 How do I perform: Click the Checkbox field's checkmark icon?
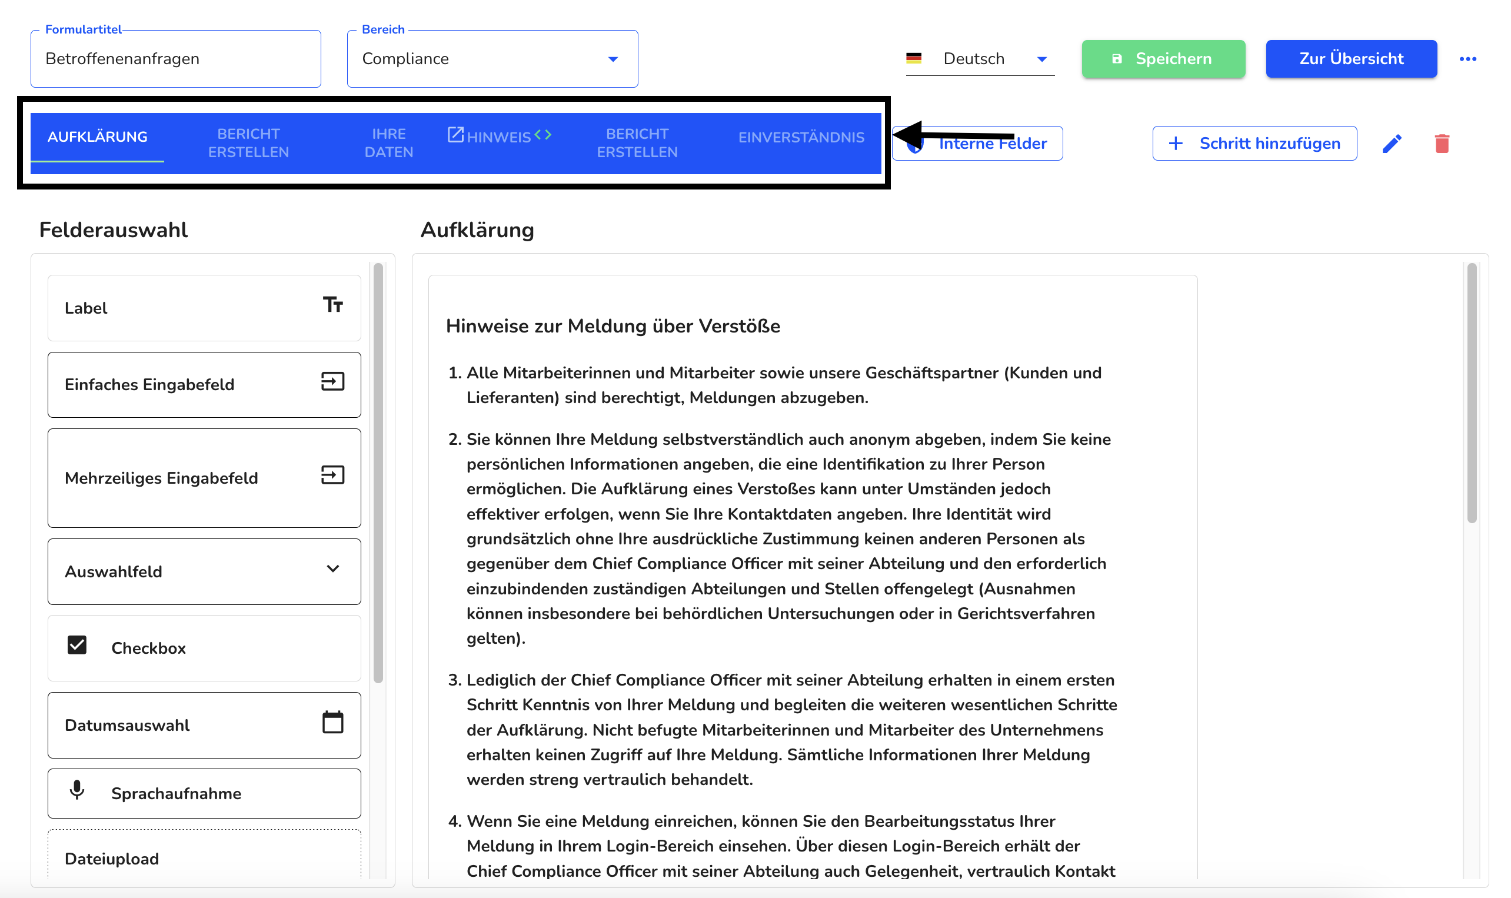click(77, 645)
